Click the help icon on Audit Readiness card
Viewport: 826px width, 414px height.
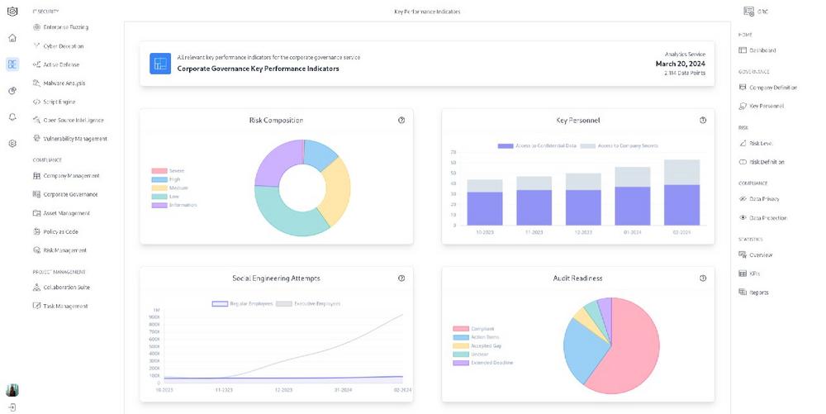tap(703, 278)
